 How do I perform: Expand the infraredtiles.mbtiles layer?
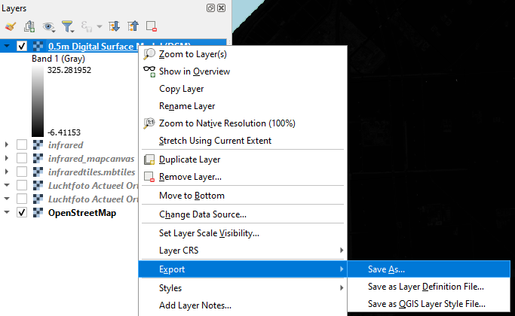[7, 172]
